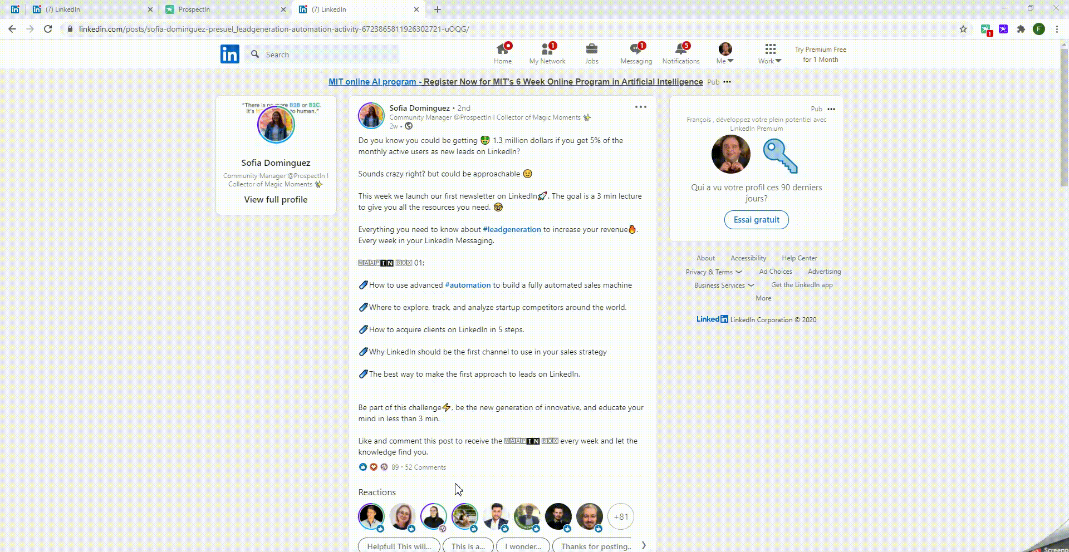Screen dimensions: 1069x552
Task: Bookmark this page with the star icon
Action: click(963, 29)
